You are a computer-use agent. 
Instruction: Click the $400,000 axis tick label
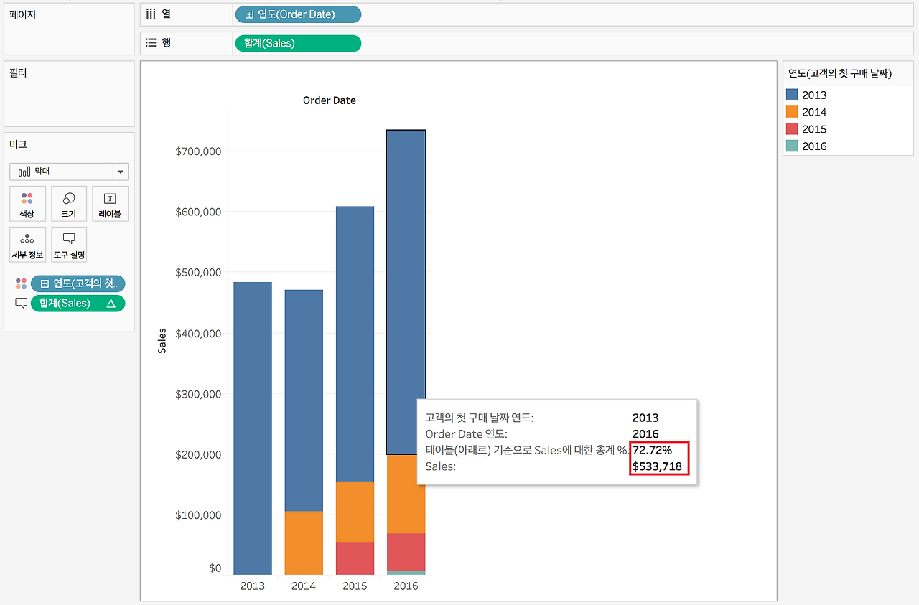pos(198,333)
